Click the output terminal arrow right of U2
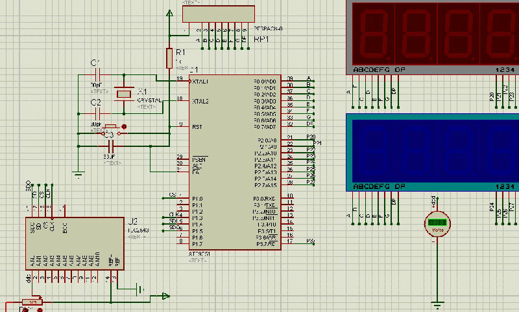 click(165, 296)
